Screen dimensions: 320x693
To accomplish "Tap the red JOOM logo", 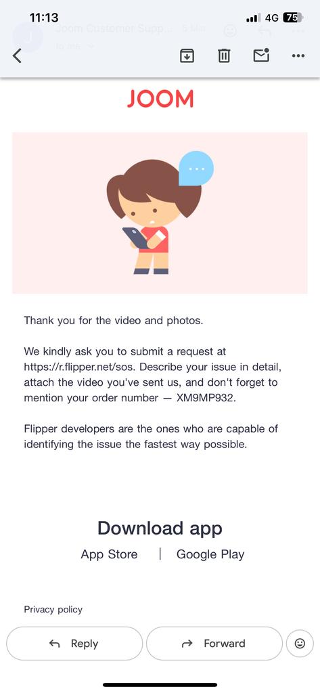I will (160, 99).
